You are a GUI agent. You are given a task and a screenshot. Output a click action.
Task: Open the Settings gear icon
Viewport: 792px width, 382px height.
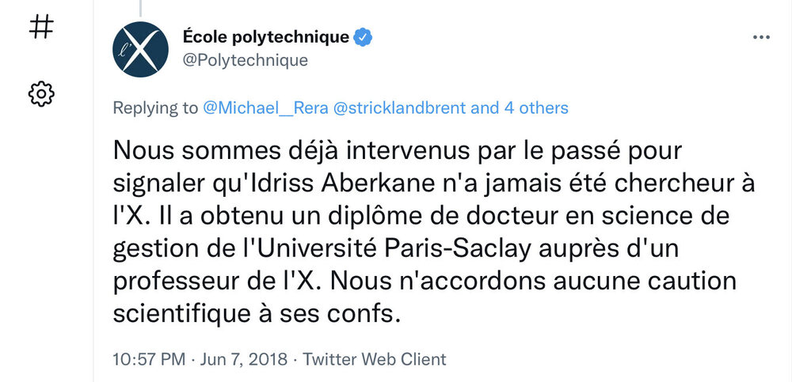[x=41, y=94]
